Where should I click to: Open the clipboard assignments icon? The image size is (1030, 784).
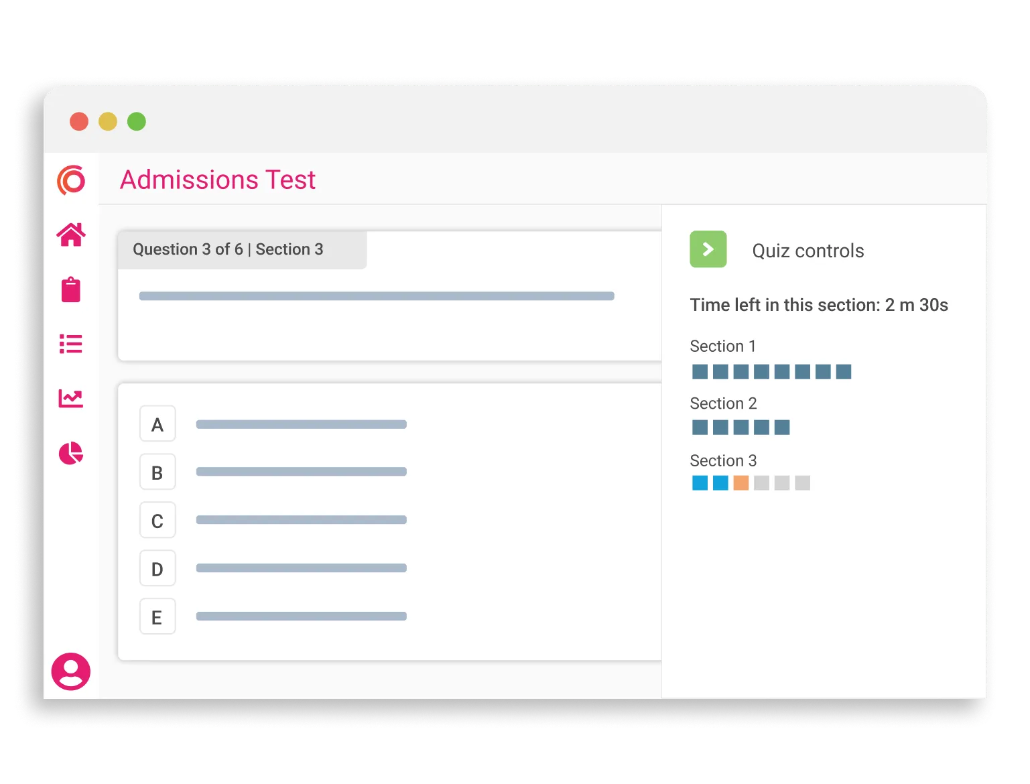(71, 289)
